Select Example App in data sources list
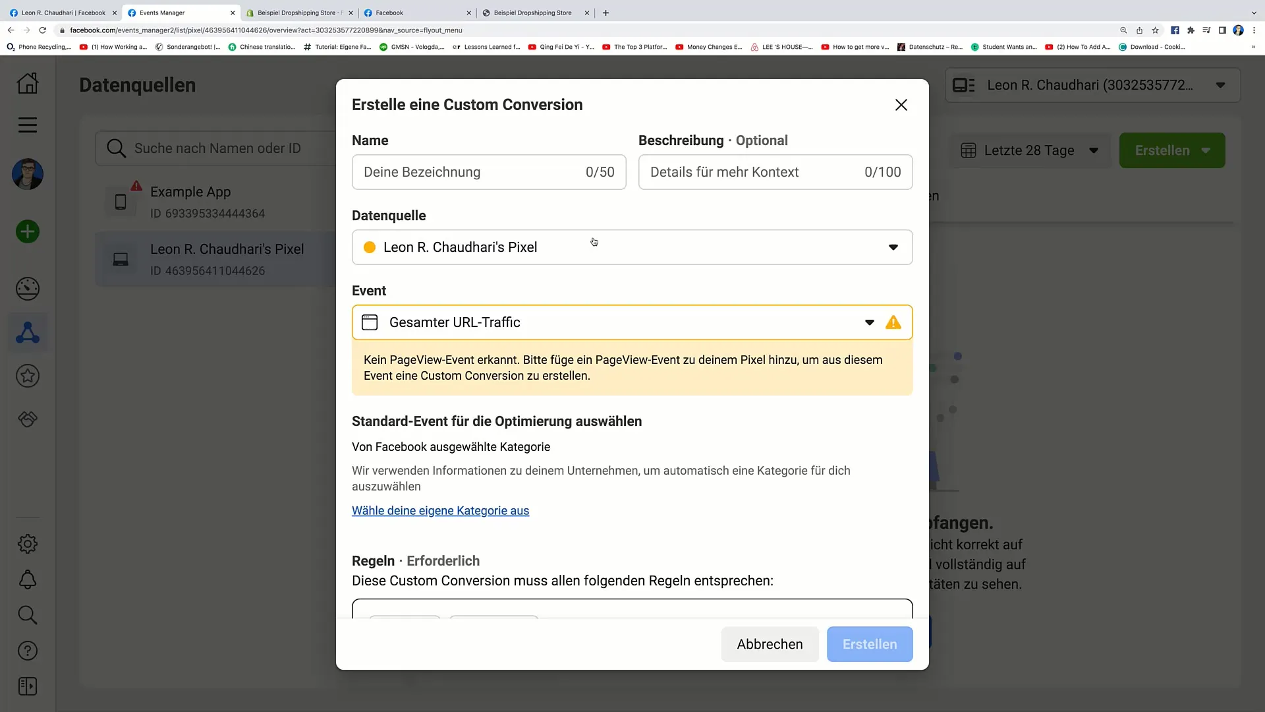The image size is (1265, 712). tap(216, 202)
